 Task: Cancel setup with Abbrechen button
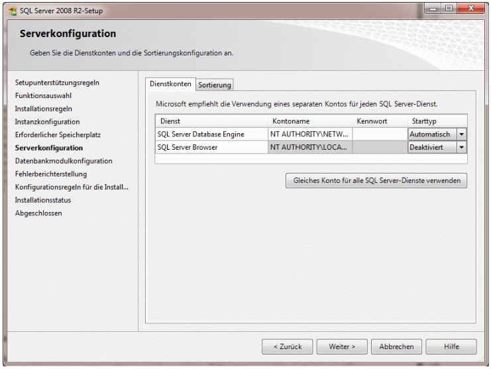396,346
